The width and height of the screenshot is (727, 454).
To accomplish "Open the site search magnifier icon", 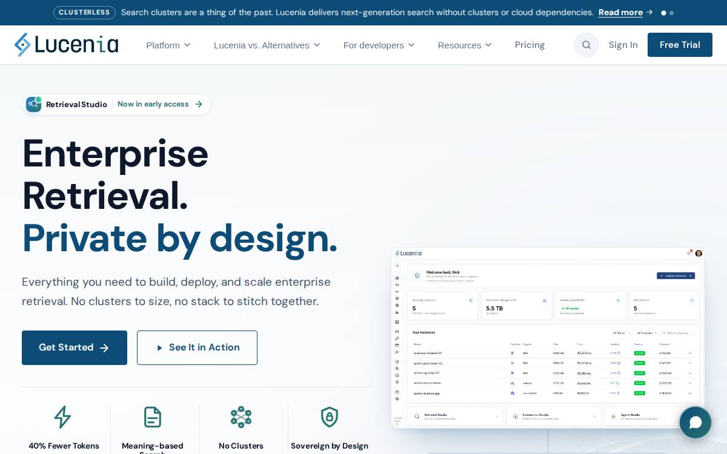I will click(586, 45).
